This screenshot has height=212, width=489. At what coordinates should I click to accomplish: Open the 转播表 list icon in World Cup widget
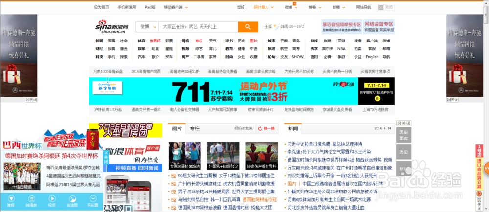(31, 198)
